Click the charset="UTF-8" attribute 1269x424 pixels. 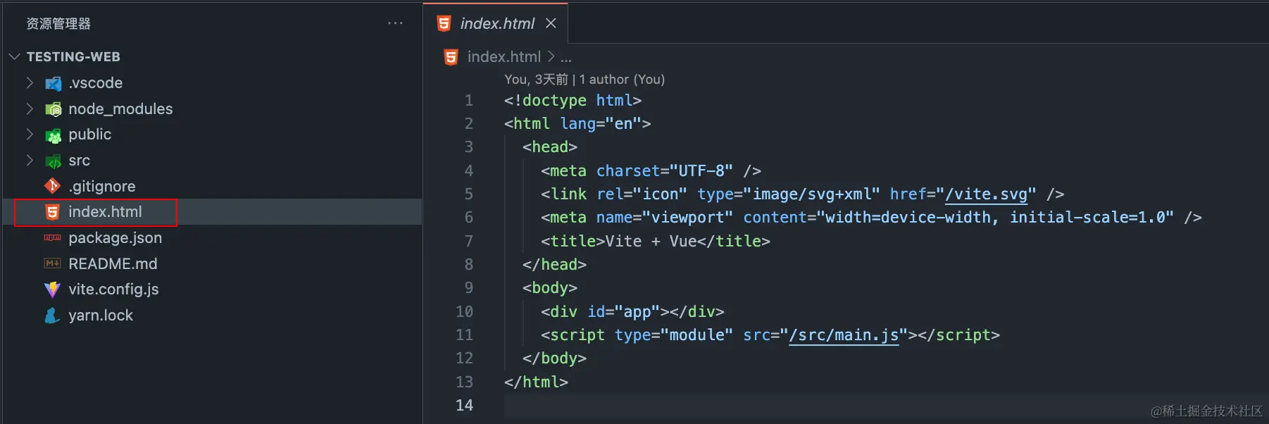tap(665, 171)
